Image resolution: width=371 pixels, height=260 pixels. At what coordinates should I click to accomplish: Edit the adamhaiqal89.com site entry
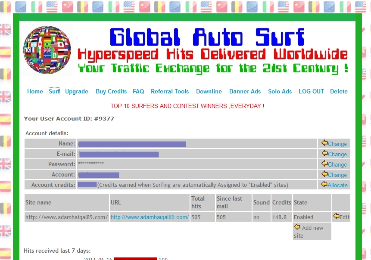click(345, 217)
